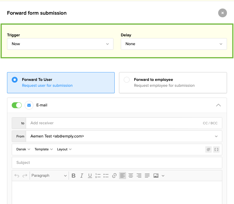Viewport: 234px width, 204px height.
Task: Open the Trigger dropdown
Action: (x=60, y=44)
